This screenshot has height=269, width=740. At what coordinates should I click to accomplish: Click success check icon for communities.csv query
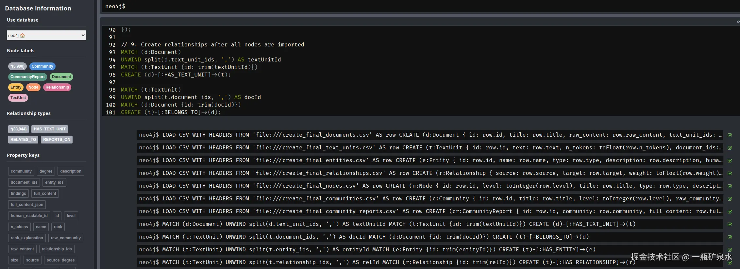point(730,199)
